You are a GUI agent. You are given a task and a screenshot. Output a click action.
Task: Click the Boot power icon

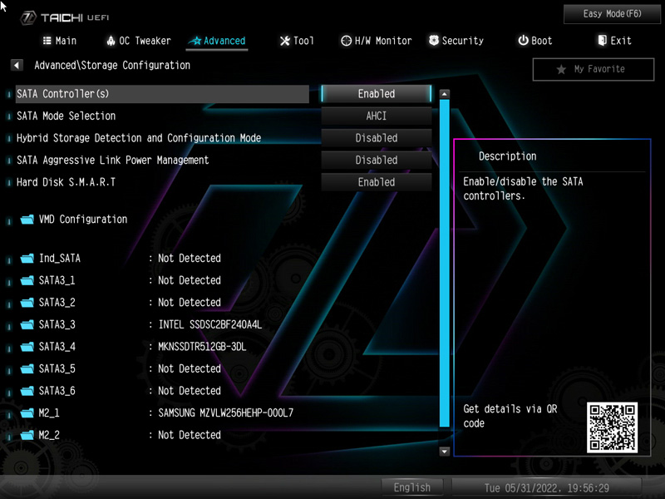524,40
